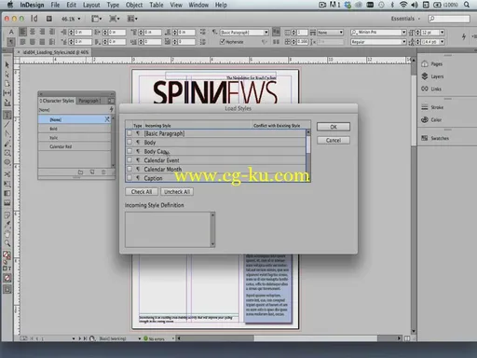477x358 pixels.
Task: Select the Ellipse tool
Action: coord(7,162)
